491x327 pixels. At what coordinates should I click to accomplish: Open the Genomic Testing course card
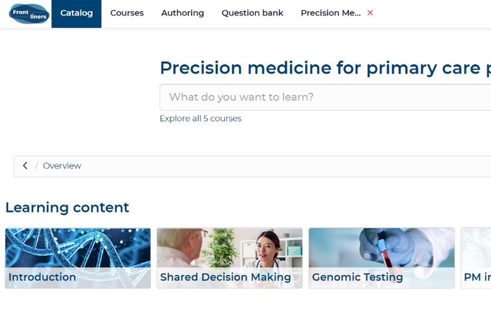point(381,258)
